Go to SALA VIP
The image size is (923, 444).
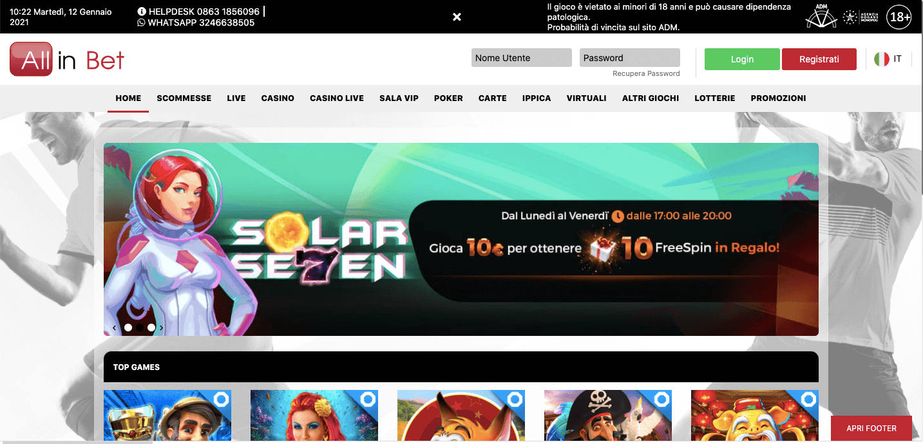pyautogui.click(x=399, y=98)
